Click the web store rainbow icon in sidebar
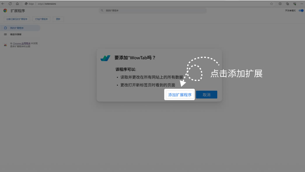This screenshot has width=305, height=172. pos(6,45)
